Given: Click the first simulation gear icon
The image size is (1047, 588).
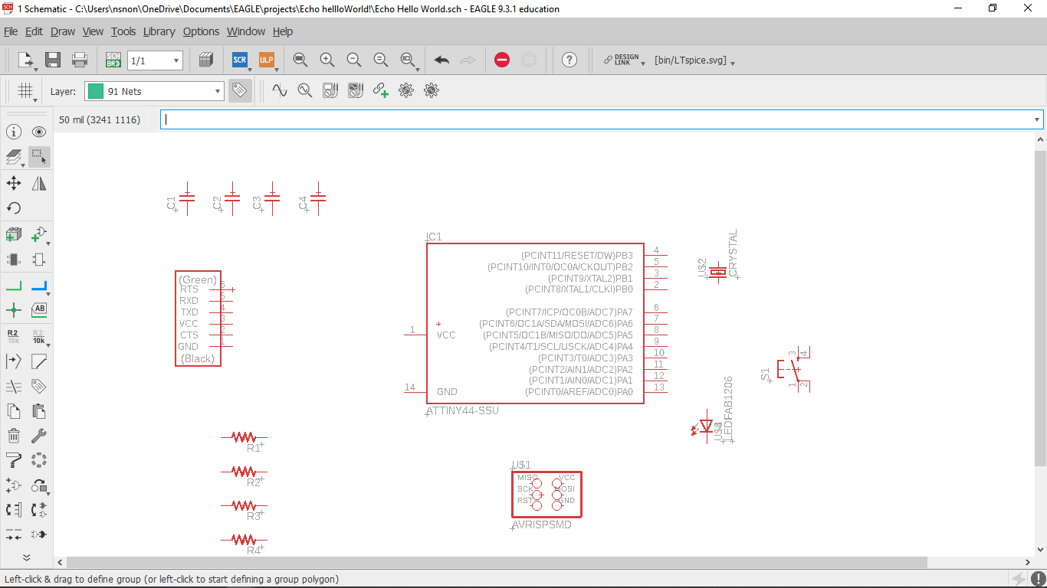Looking at the screenshot, I should tap(406, 90).
